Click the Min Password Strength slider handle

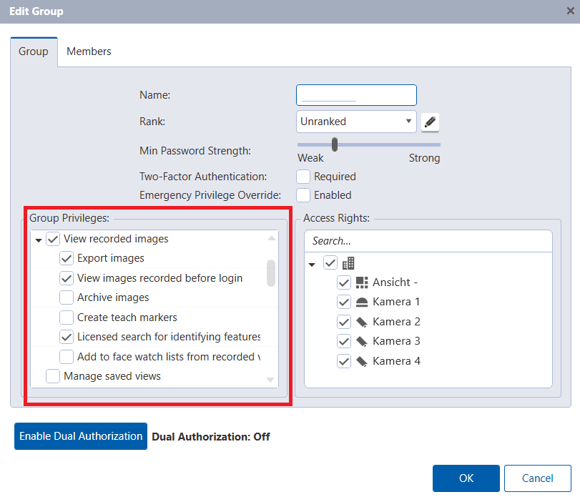pos(334,144)
